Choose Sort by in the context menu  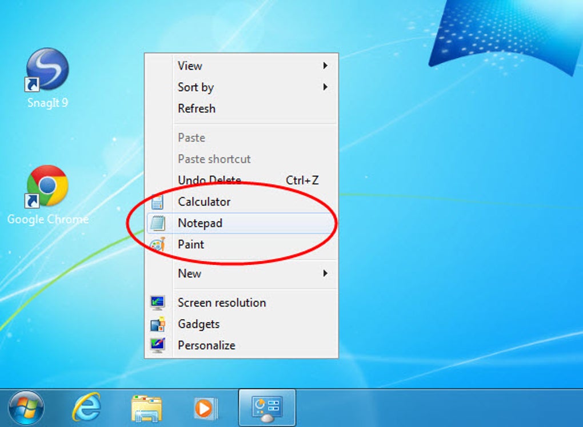coord(241,87)
